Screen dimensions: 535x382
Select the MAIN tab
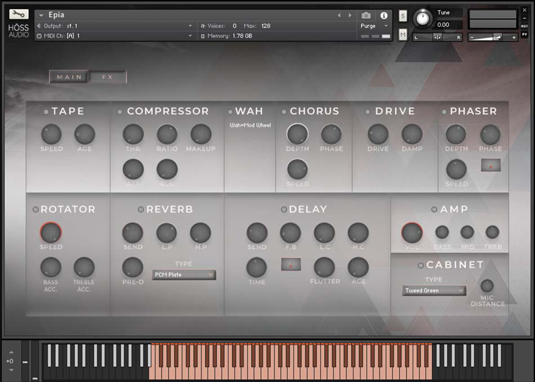tap(68, 77)
